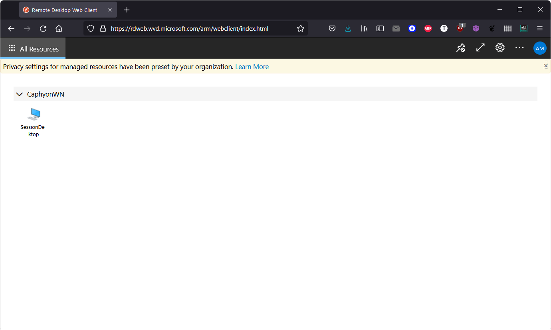This screenshot has height=330, width=551.
Task: Bookmark this page with the star icon
Action: (301, 28)
